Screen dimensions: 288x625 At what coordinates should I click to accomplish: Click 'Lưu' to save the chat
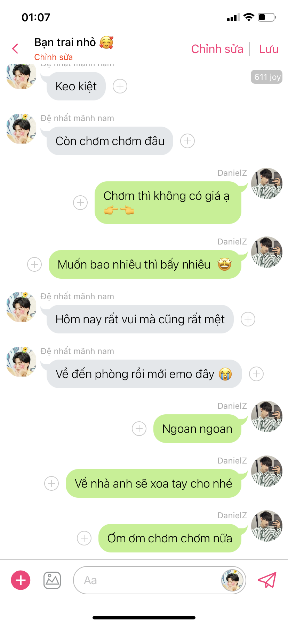269,49
